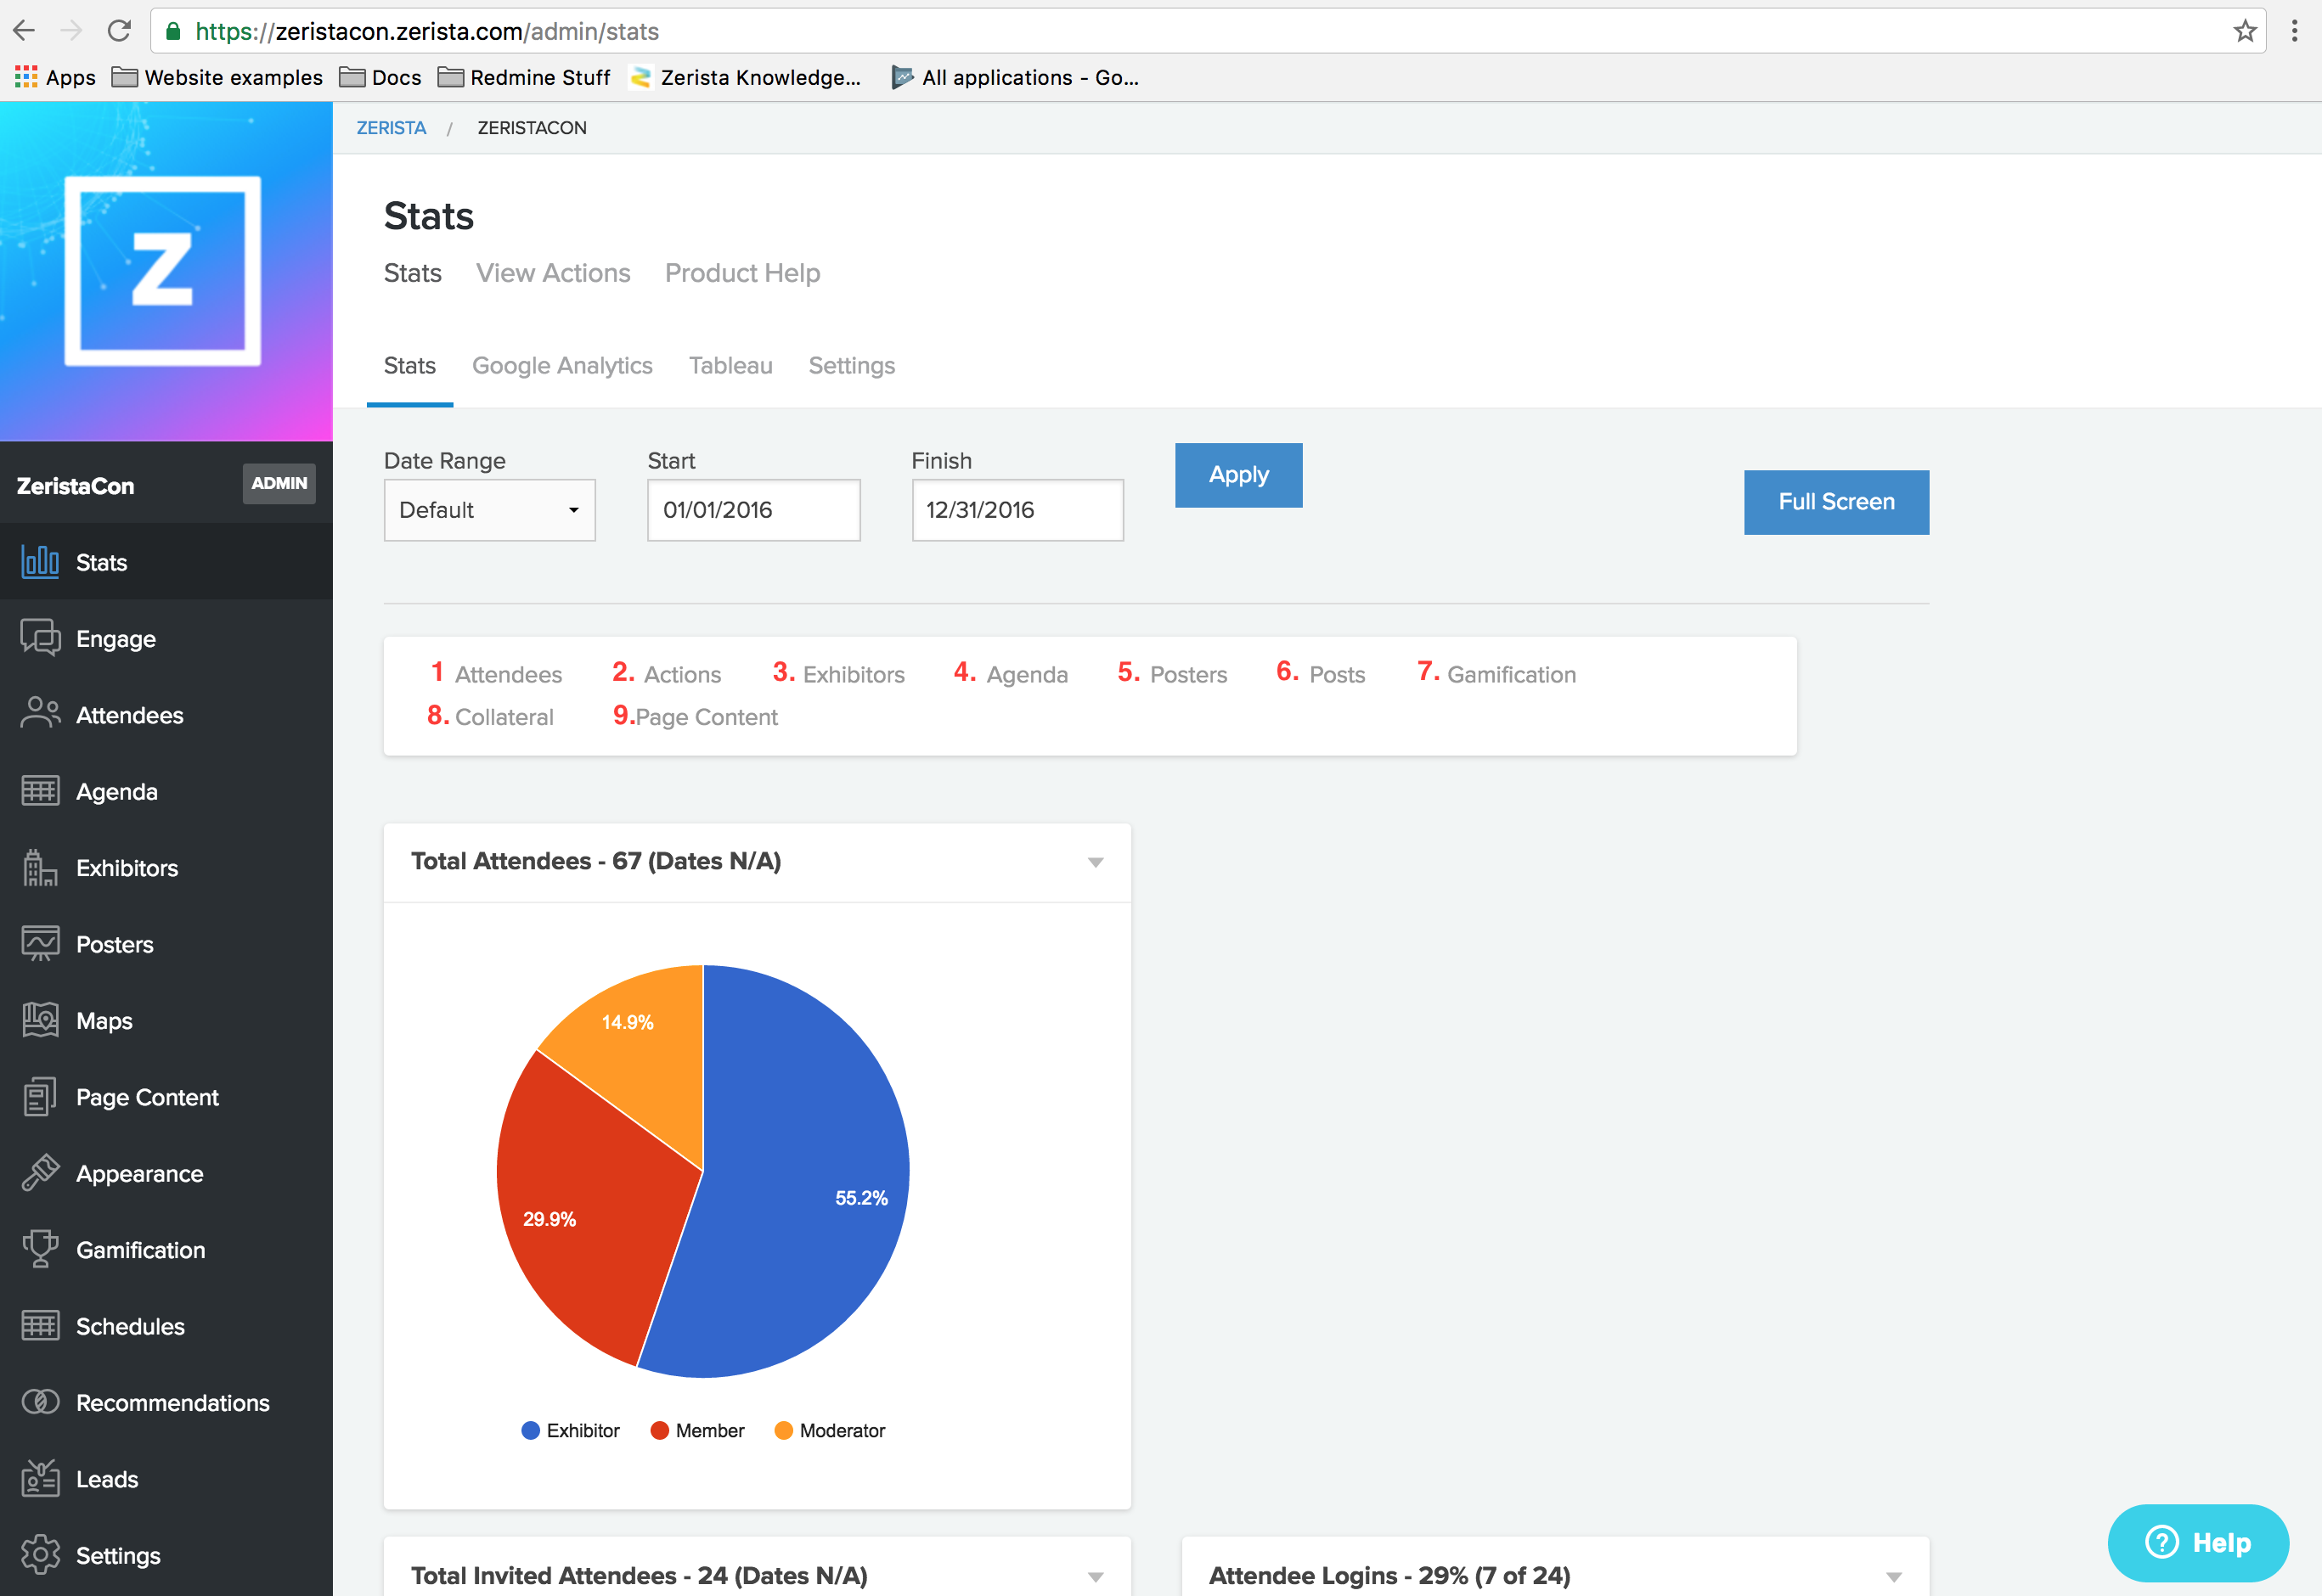This screenshot has width=2322, height=1596.
Task: Open Chrome three-dot menu
Action: point(2294,31)
